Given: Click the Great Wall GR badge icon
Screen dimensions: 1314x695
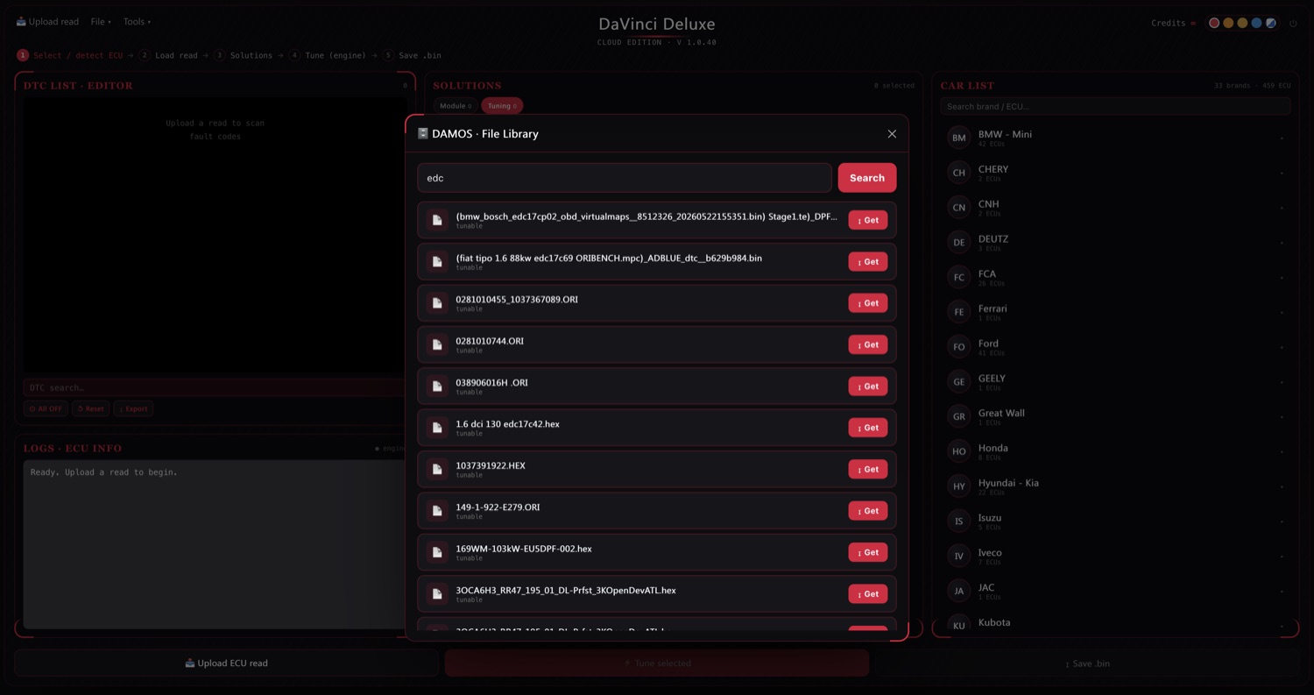Looking at the screenshot, I should (959, 416).
